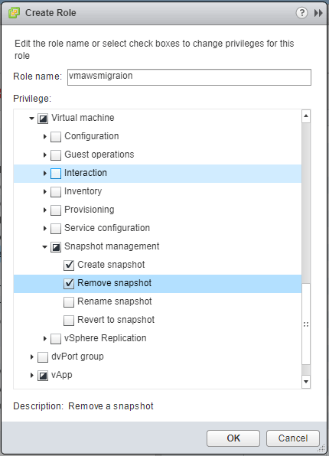
Task: Toggle the Snapshot management partial checkbox
Action: click(x=56, y=247)
